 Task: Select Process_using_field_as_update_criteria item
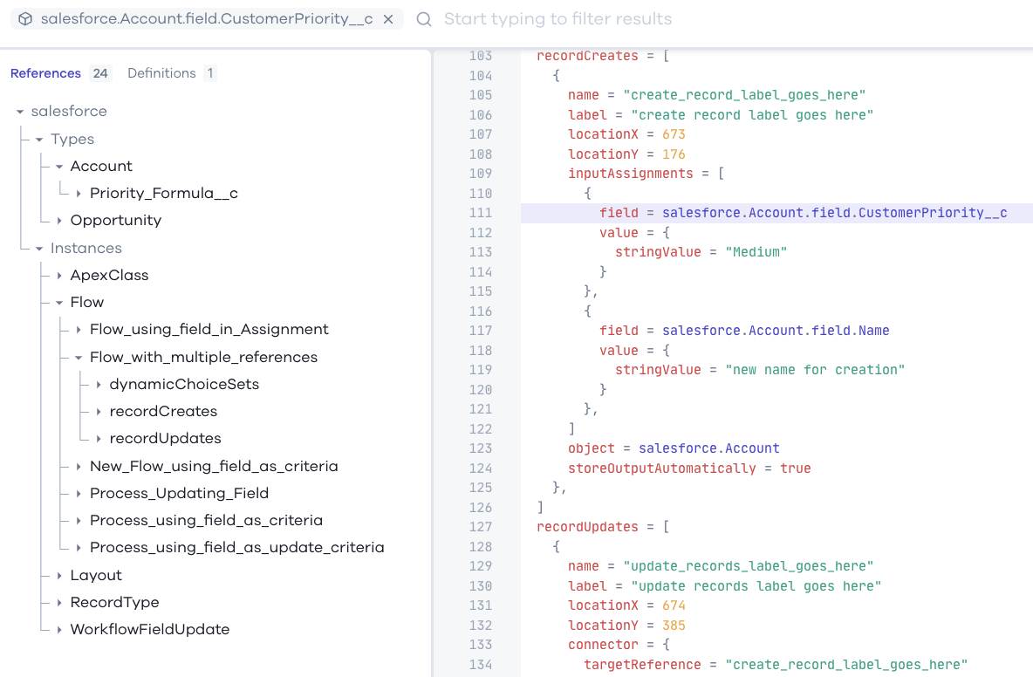pyautogui.click(x=237, y=547)
